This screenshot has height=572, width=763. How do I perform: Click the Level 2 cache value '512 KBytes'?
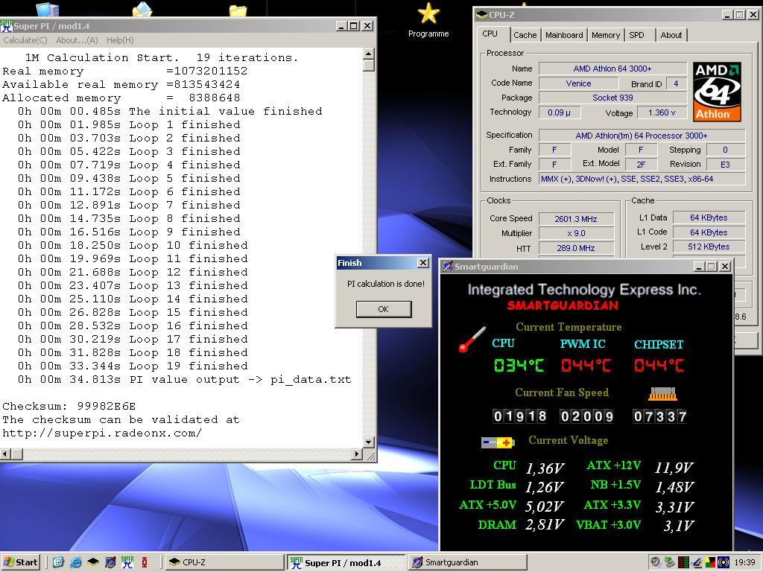point(709,247)
